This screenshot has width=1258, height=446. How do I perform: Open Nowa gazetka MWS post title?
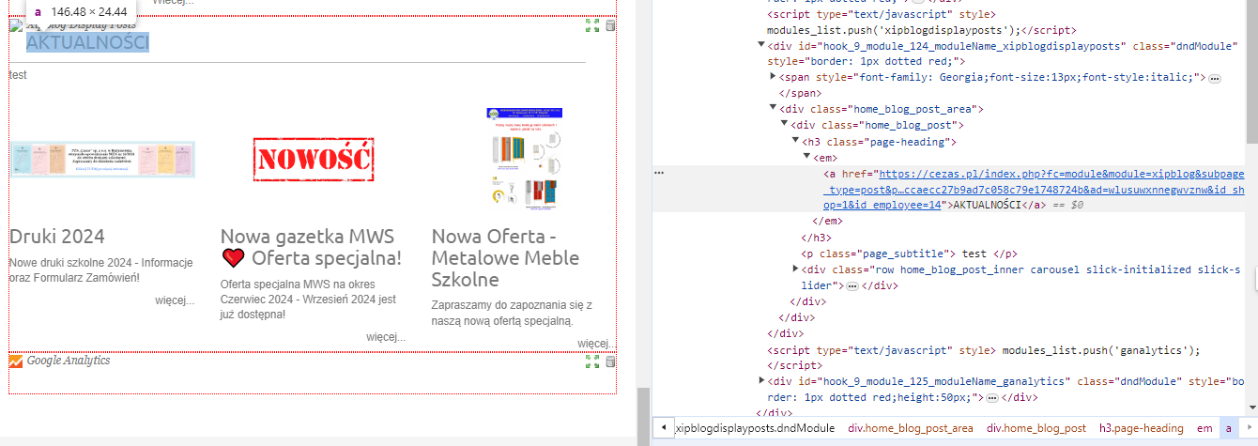coord(311,247)
